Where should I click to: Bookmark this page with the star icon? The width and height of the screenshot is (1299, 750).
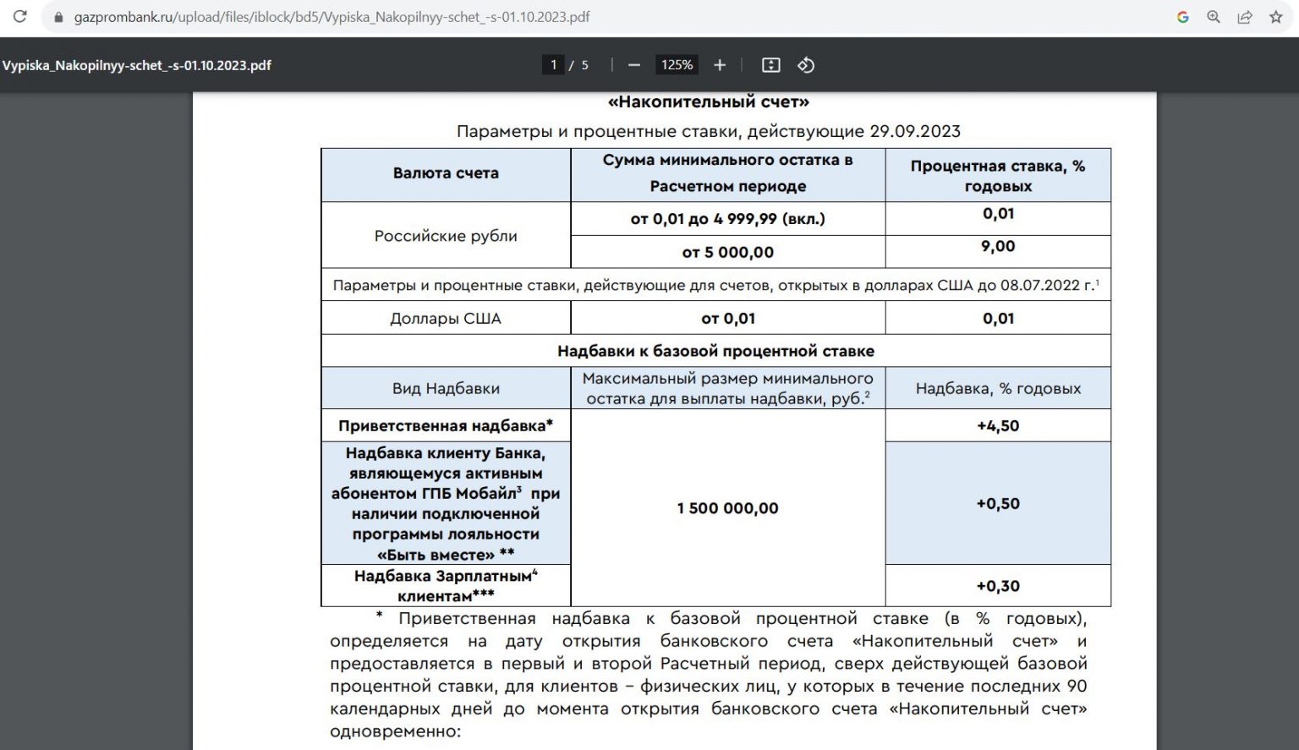tap(1276, 17)
